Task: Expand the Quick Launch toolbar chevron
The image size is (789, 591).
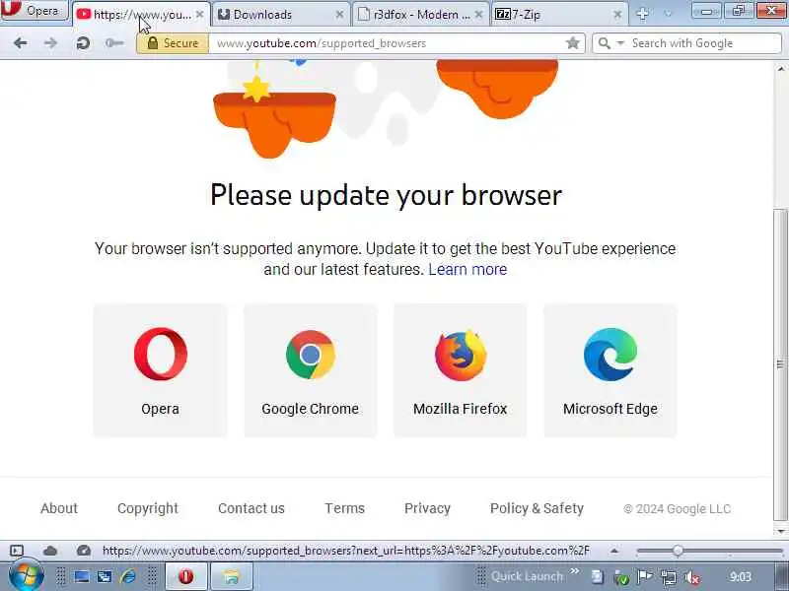Action: tap(575, 571)
